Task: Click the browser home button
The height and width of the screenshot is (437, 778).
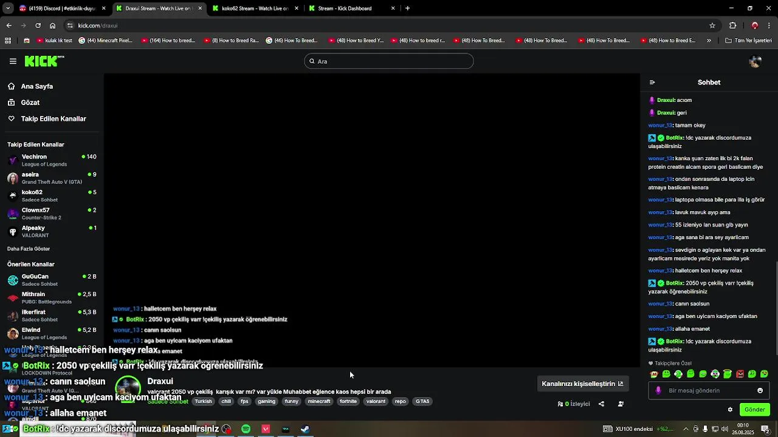Action: tap(52, 25)
